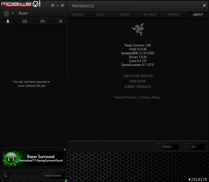Click the SynapseSDK: 2.1.0.13202 version text
The height and width of the screenshot is (182, 209).
pos(137,53)
